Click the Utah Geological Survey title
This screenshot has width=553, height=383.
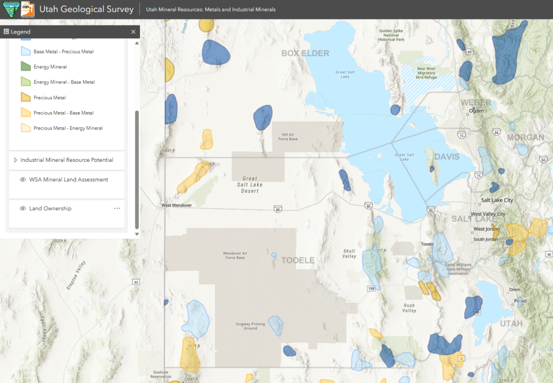[x=86, y=10]
